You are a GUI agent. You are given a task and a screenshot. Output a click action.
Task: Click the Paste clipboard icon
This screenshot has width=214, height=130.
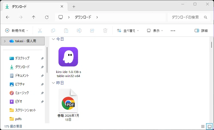(66, 31)
